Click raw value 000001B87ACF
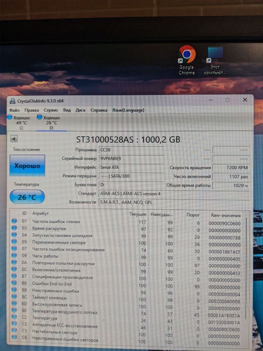 (x=224, y=252)
